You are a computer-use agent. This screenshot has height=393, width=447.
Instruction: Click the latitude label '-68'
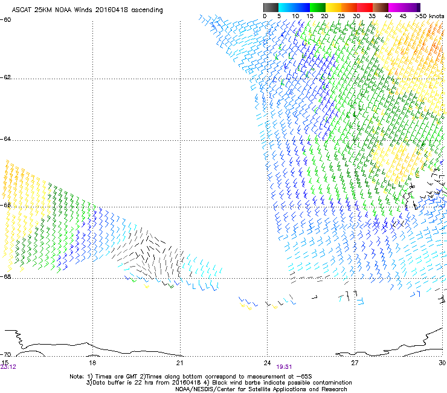[x=5, y=276]
